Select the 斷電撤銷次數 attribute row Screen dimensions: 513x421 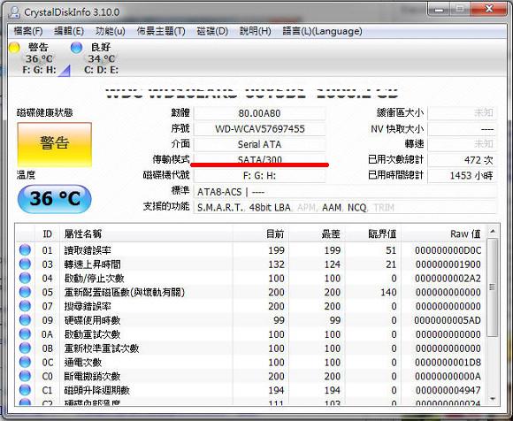coord(250,377)
